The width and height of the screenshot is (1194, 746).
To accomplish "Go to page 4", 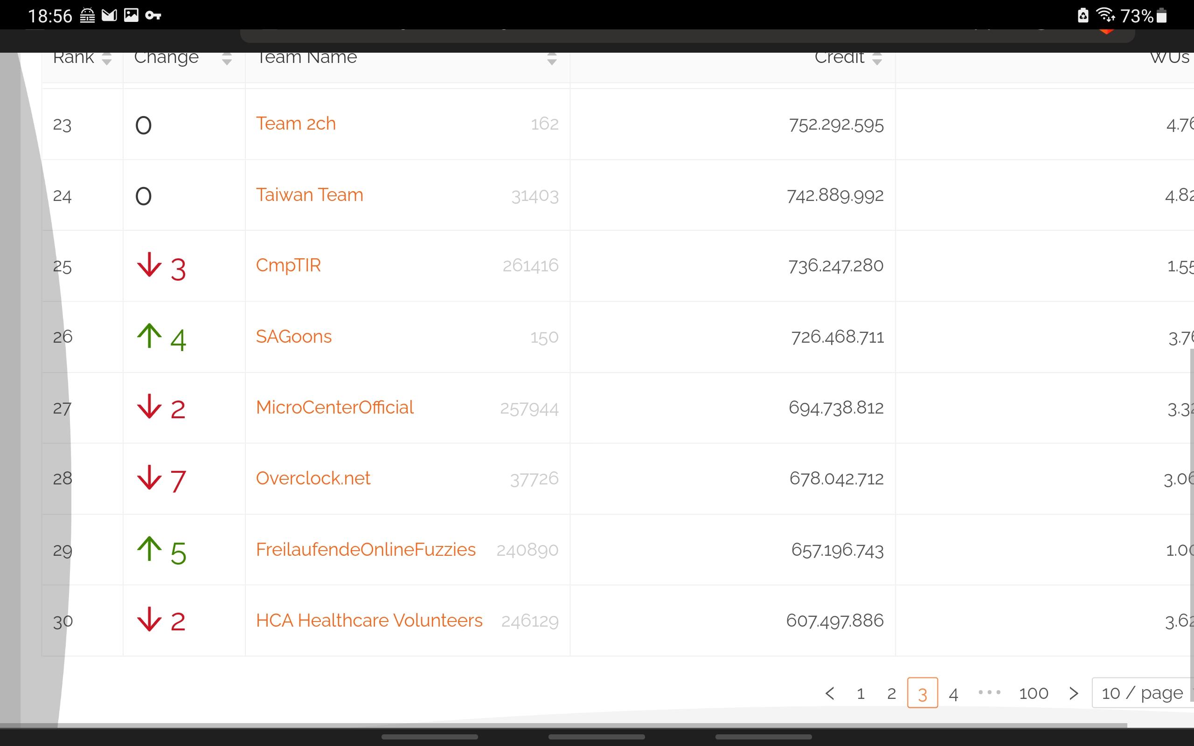I will coord(953,694).
